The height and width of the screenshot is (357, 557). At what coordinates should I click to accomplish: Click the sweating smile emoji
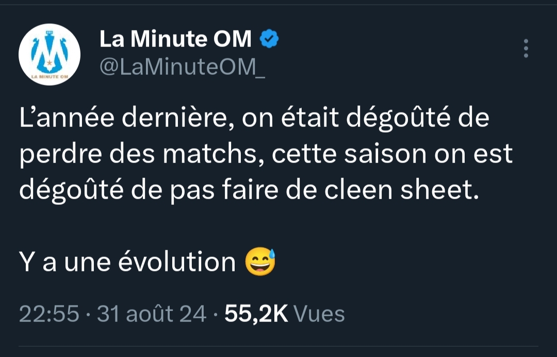[260, 261]
